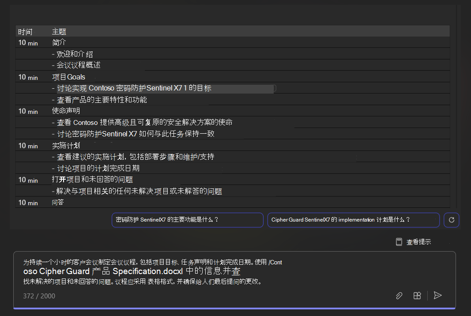Click the 简介 agenda row

59,42
